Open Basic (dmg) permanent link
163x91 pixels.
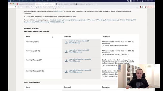(x=60, y=20)
